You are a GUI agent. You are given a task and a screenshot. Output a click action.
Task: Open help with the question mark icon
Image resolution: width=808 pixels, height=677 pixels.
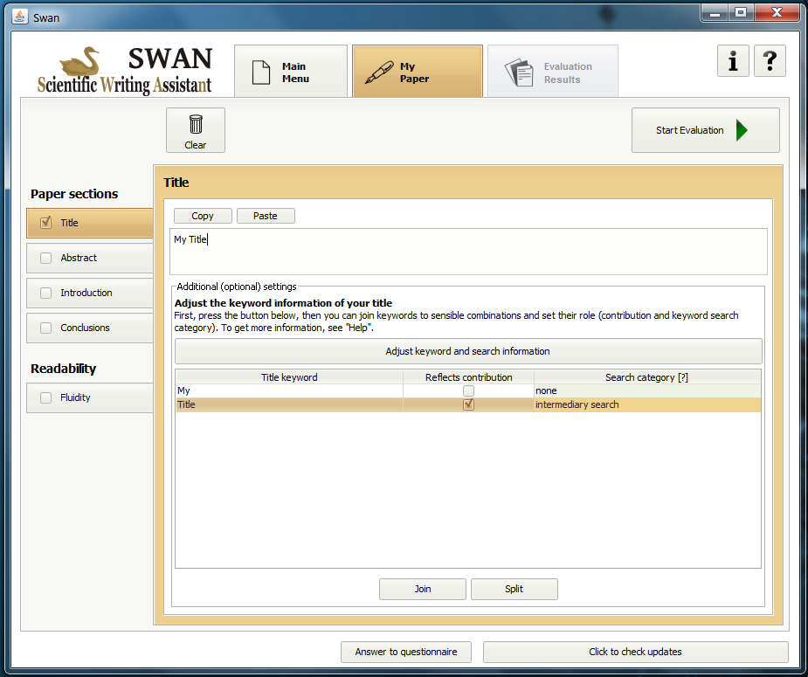pyautogui.click(x=770, y=61)
